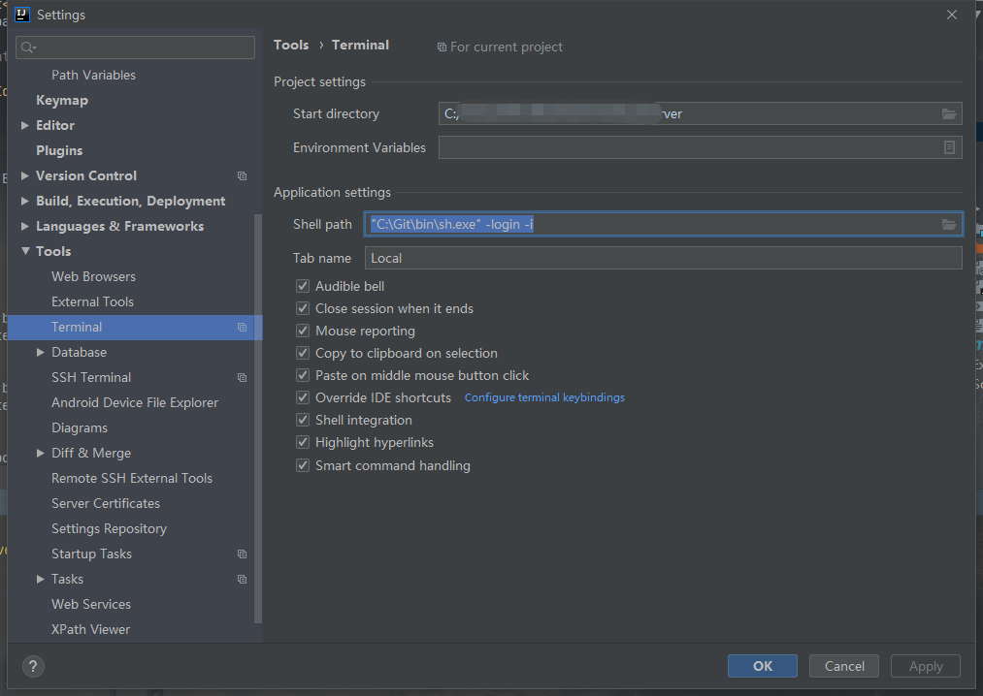Screen dimensions: 983x696
Task: Expand the Tasks node arrow
Action: click(40, 580)
